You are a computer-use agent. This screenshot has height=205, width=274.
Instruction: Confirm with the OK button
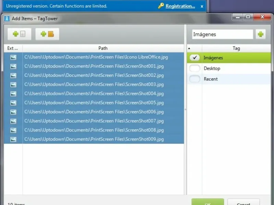(208, 202)
